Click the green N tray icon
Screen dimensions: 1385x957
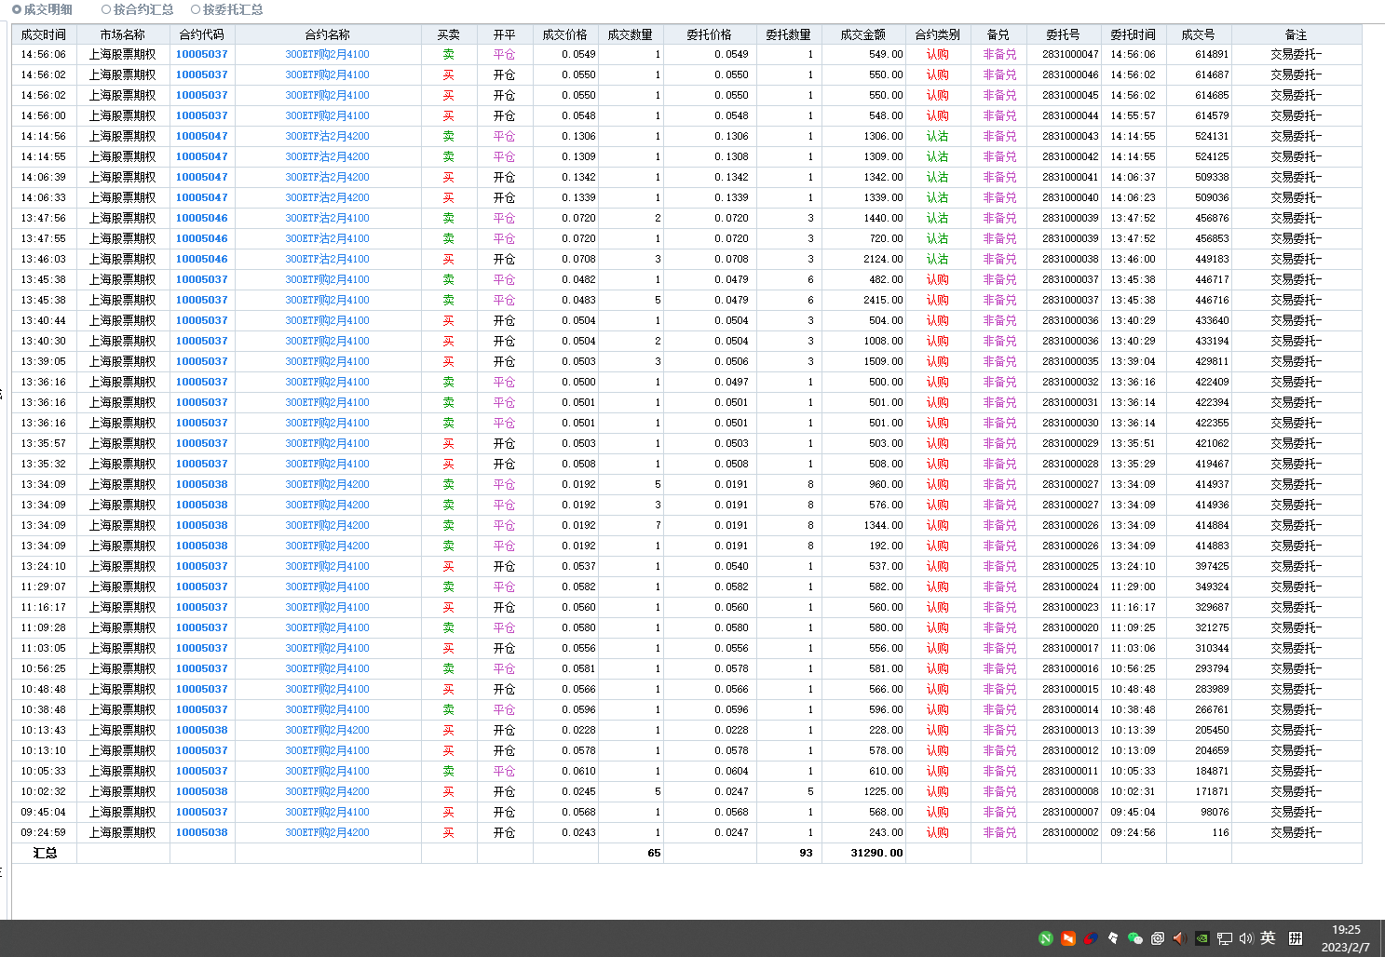tap(1046, 938)
